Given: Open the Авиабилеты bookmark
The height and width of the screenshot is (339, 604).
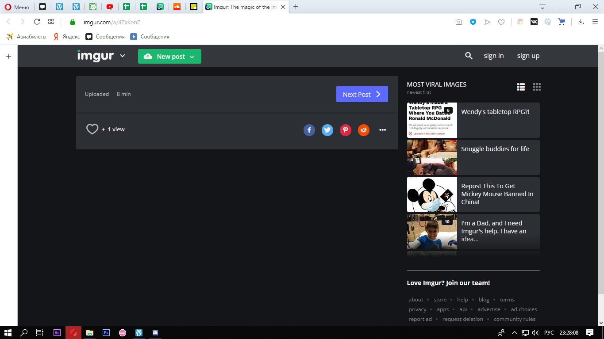Looking at the screenshot, I should point(26,37).
